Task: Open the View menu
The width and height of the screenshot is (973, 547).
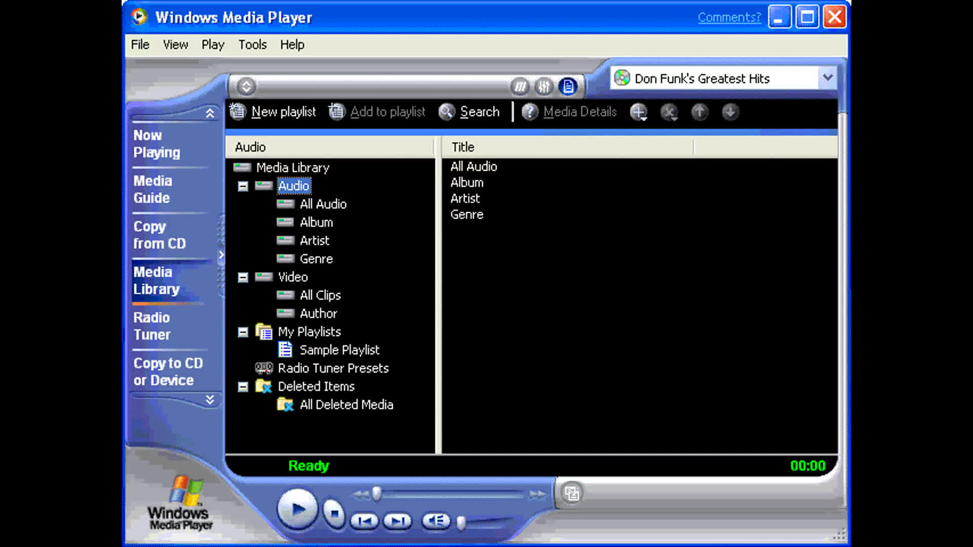Action: pyautogui.click(x=175, y=45)
